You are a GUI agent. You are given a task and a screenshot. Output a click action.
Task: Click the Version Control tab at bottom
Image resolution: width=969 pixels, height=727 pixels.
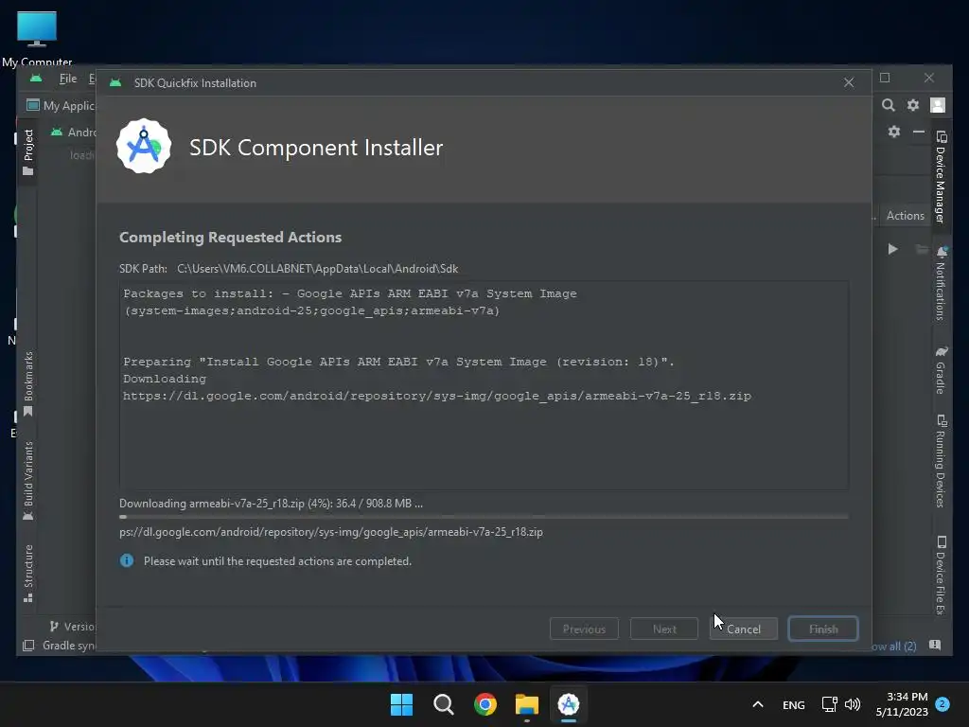pos(73,627)
